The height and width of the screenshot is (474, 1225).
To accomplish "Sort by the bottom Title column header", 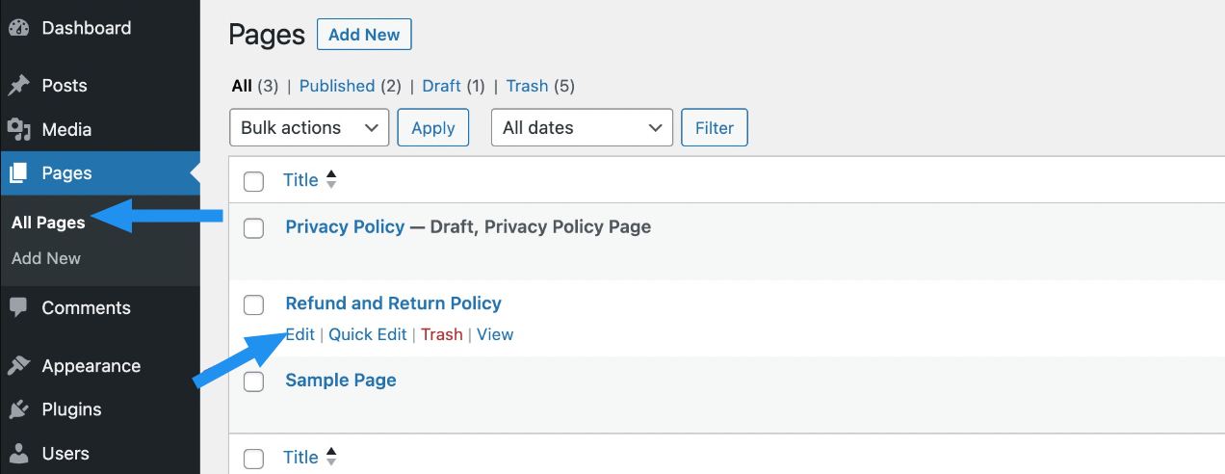I will 300,458.
